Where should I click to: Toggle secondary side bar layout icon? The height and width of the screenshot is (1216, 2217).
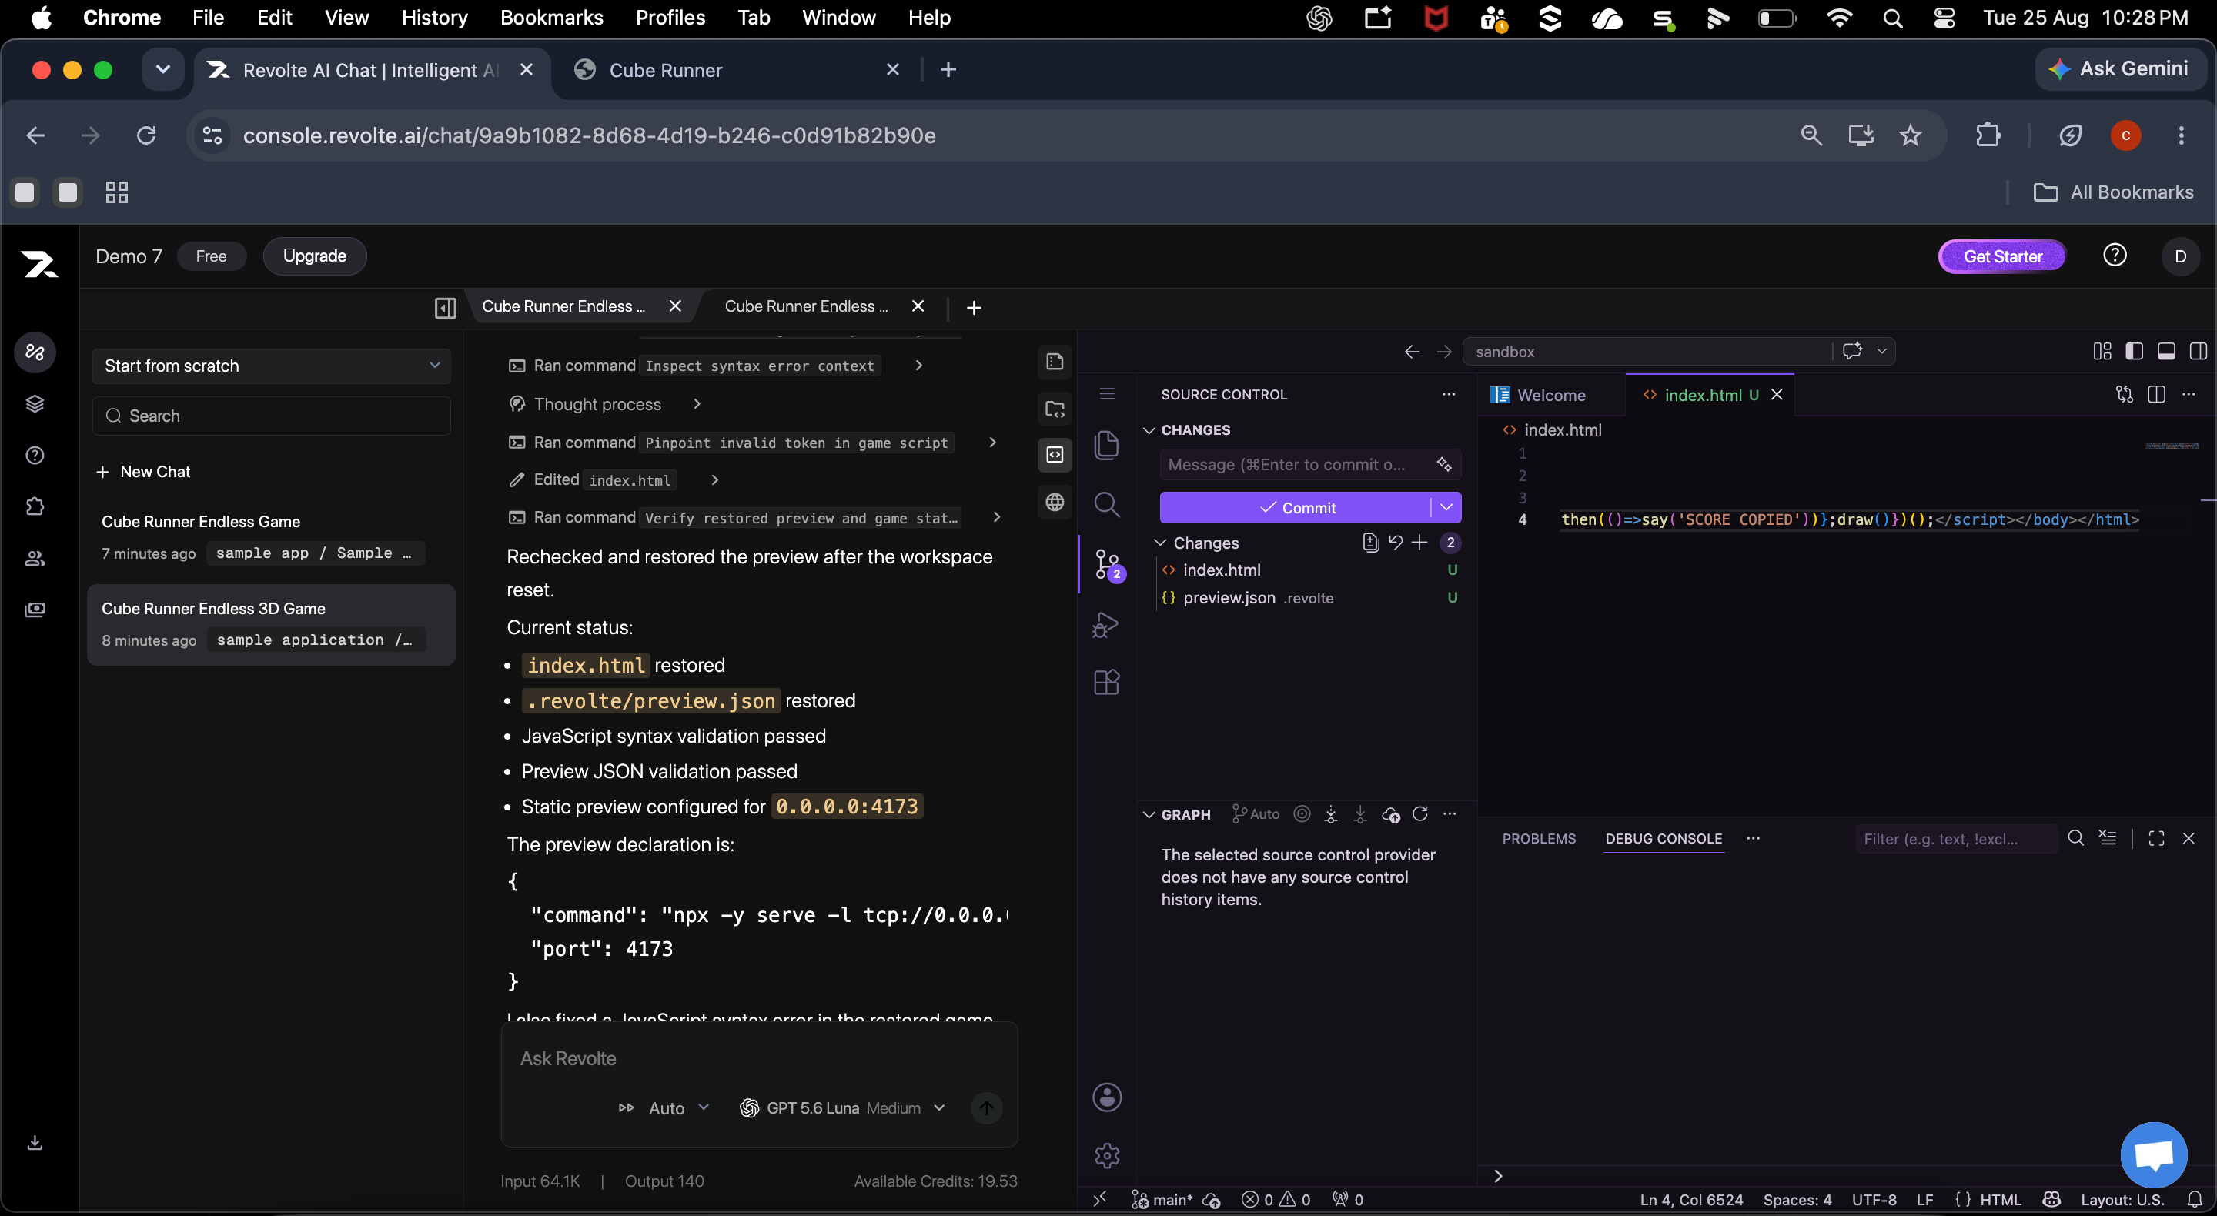(x=2198, y=351)
